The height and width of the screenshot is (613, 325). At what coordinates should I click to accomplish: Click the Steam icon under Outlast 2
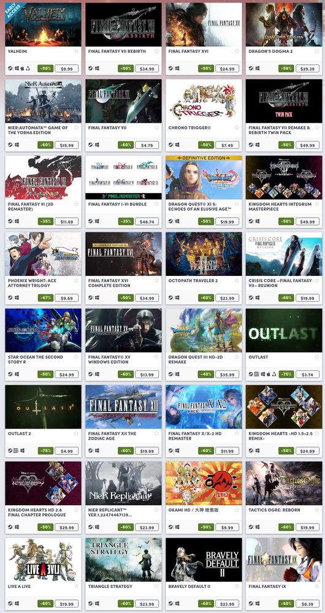[x=10, y=451]
